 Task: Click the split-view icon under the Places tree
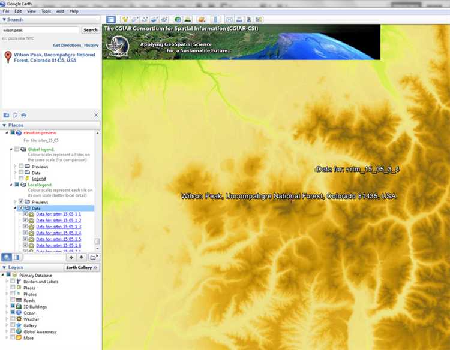coord(17,257)
